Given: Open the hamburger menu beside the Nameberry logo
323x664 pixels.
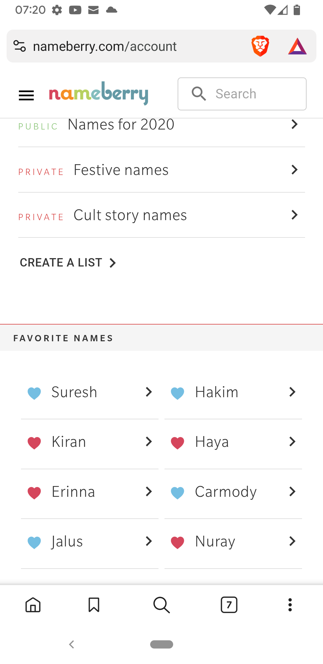Looking at the screenshot, I should 26,95.
